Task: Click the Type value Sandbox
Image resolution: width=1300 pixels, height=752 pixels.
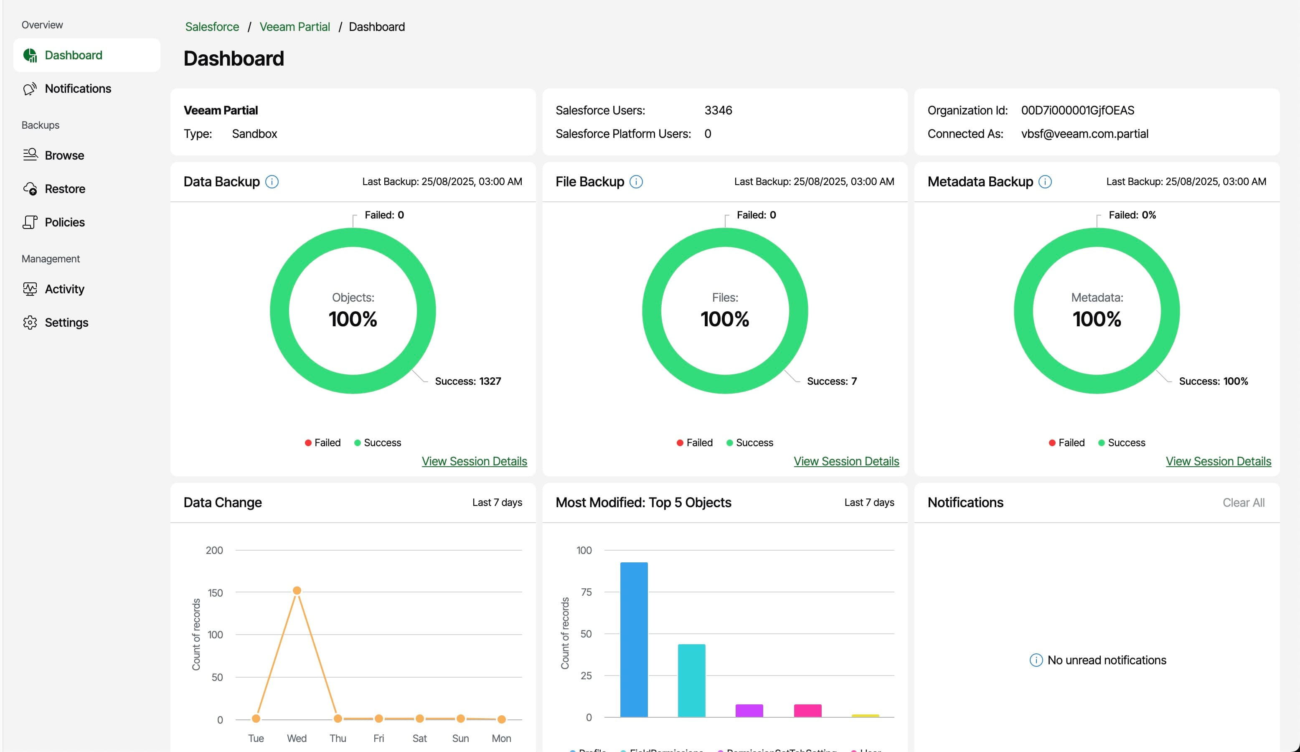Action: 254,134
